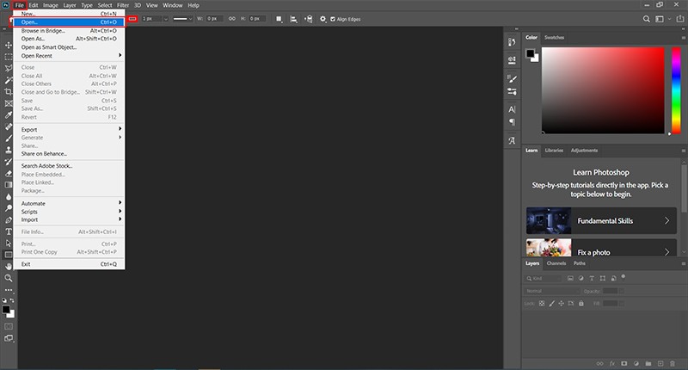Open the collapsed Paragraph panel icon
The width and height of the screenshot is (688, 370).
pos(512,122)
